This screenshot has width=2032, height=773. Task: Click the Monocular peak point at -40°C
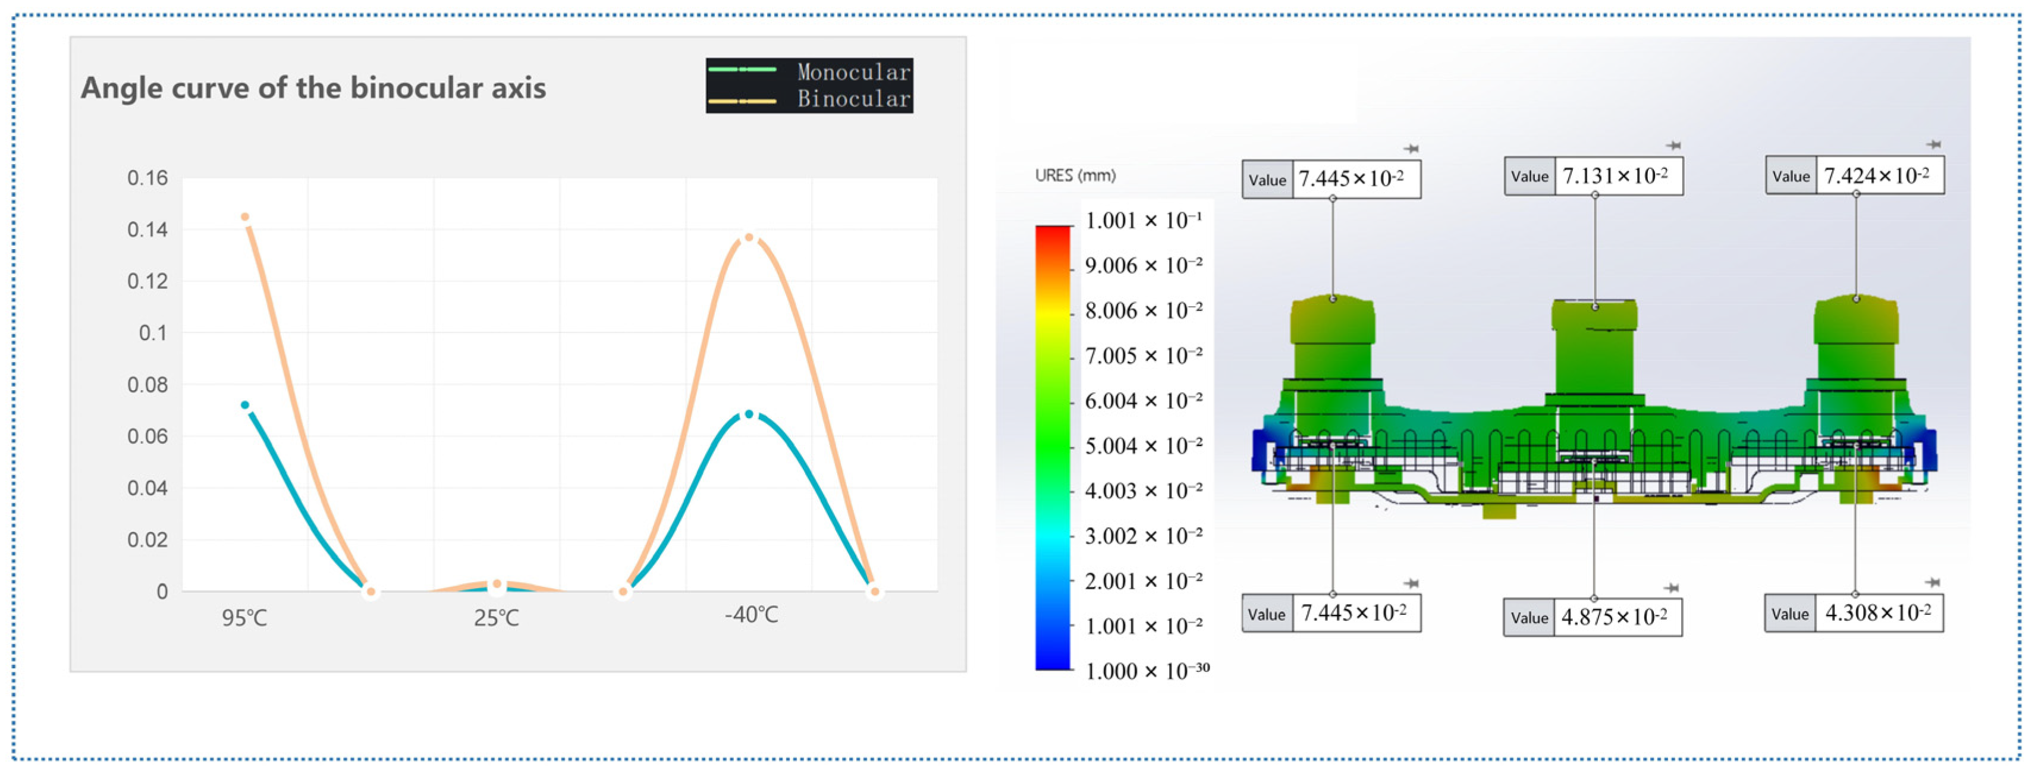[x=749, y=414]
